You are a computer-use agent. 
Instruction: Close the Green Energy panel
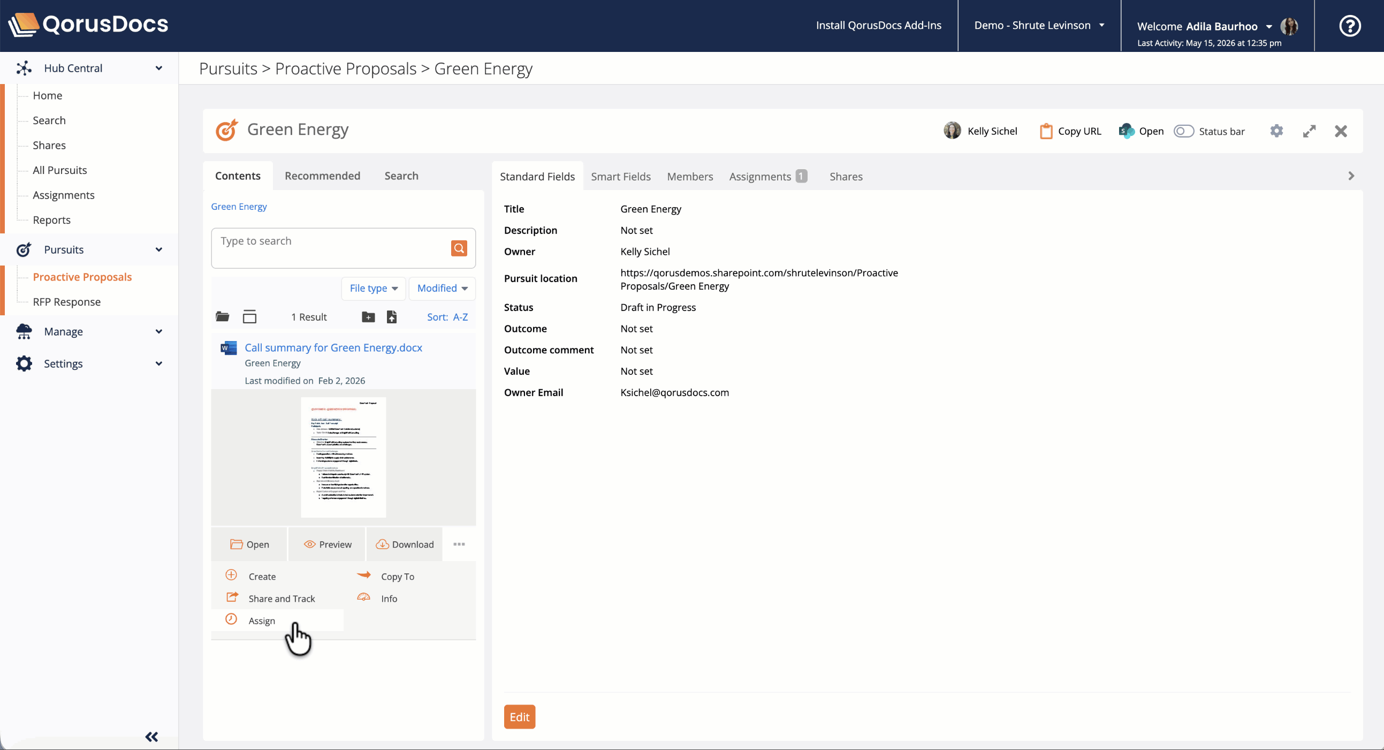click(1341, 131)
